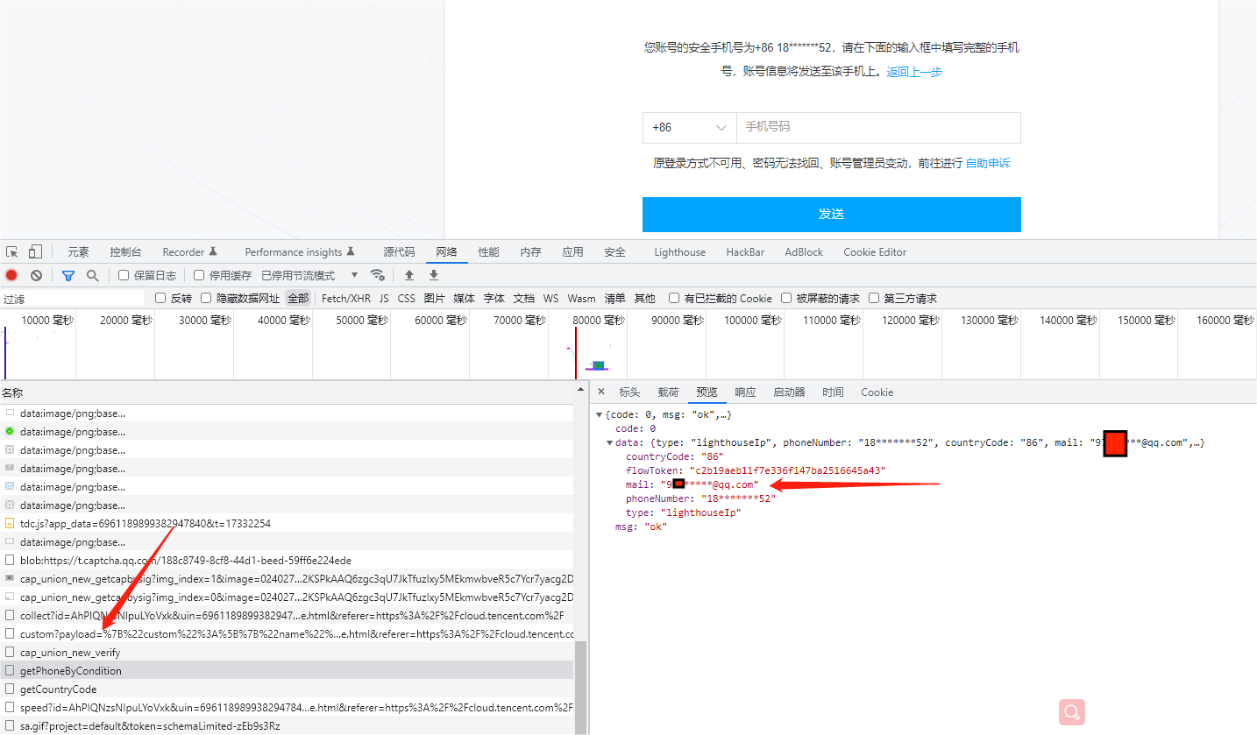
Task: Open the 标头 request detail tab
Action: [629, 392]
